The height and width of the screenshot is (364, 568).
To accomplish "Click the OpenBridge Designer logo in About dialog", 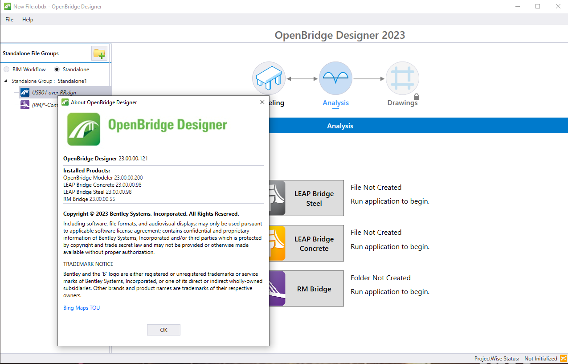I will pyautogui.click(x=84, y=129).
